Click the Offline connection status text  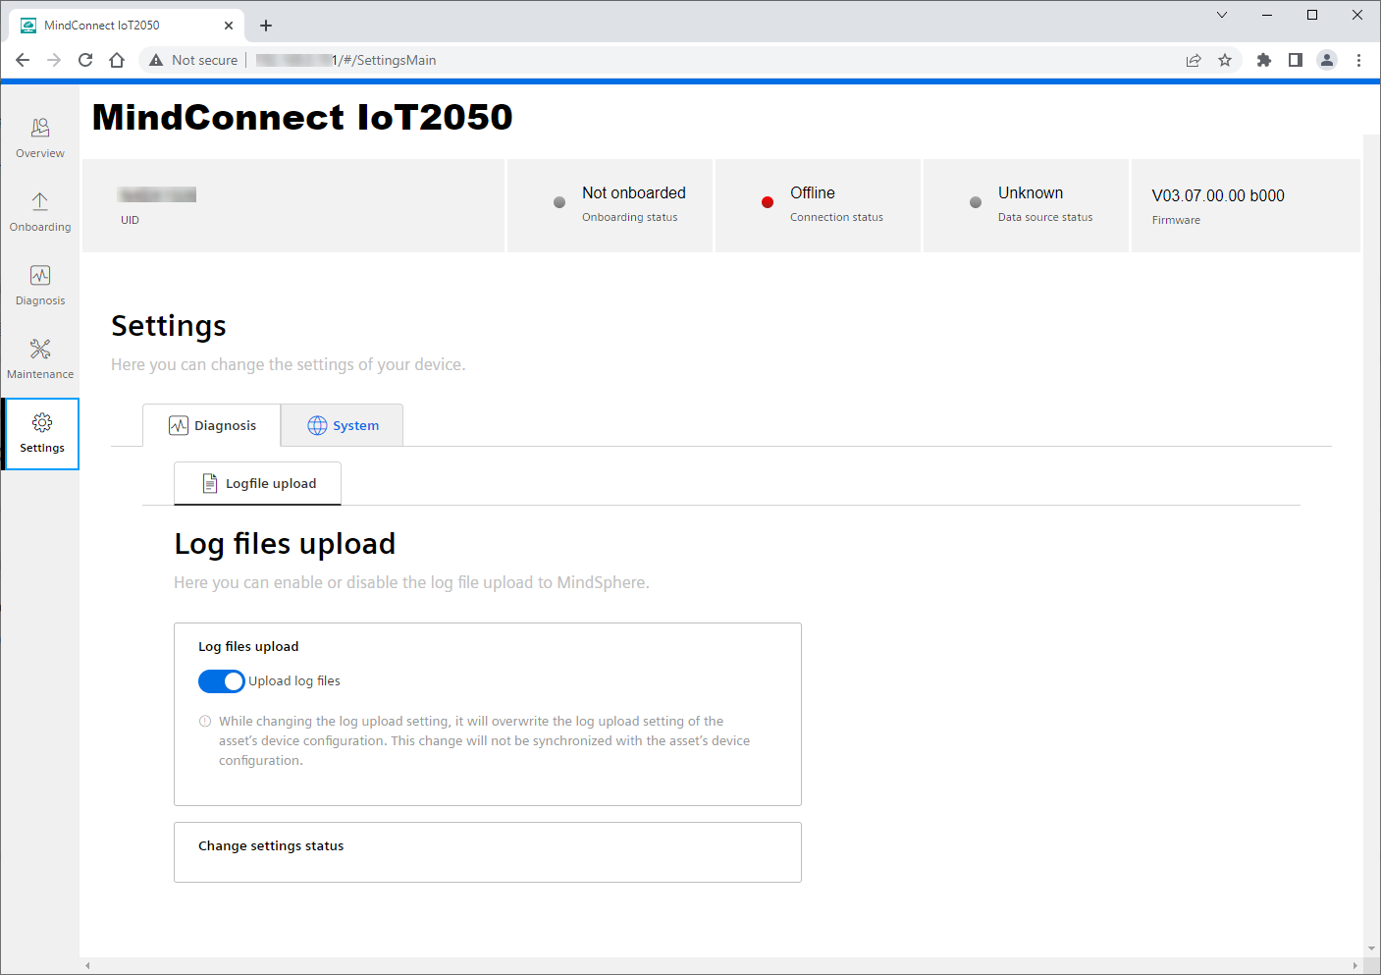click(813, 193)
